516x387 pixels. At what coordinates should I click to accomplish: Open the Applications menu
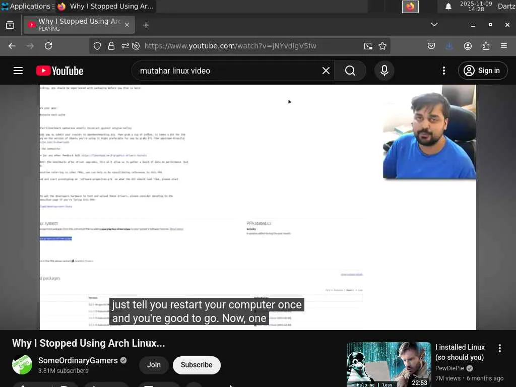pos(28,6)
